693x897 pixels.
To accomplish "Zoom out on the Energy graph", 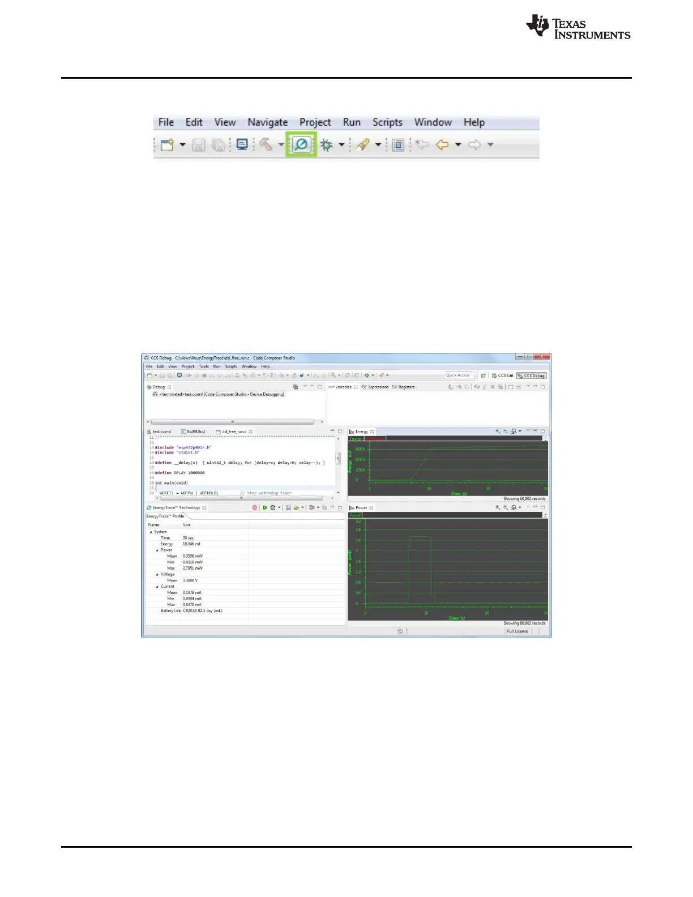I will tap(506, 432).
